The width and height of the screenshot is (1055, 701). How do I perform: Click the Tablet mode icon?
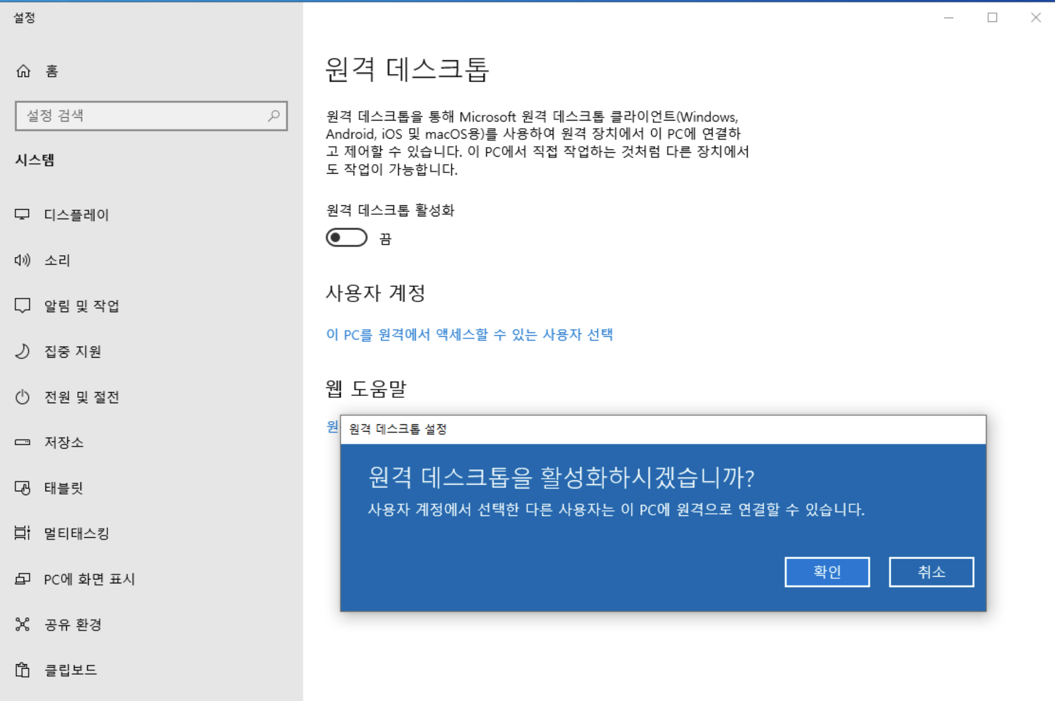coord(22,487)
